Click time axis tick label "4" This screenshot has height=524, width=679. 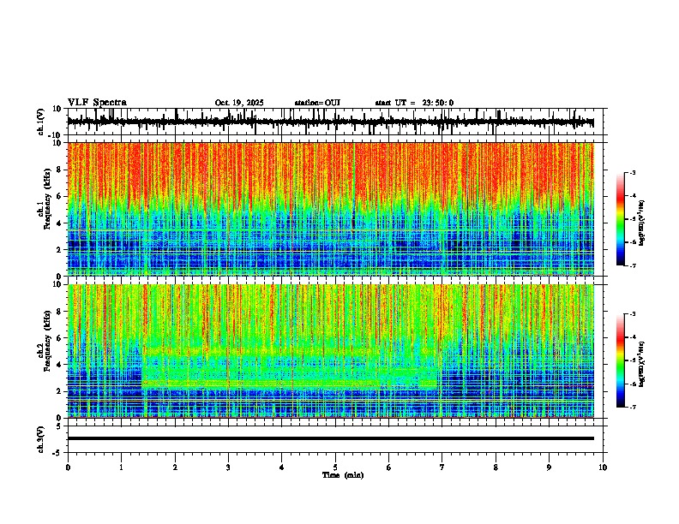tap(281, 467)
